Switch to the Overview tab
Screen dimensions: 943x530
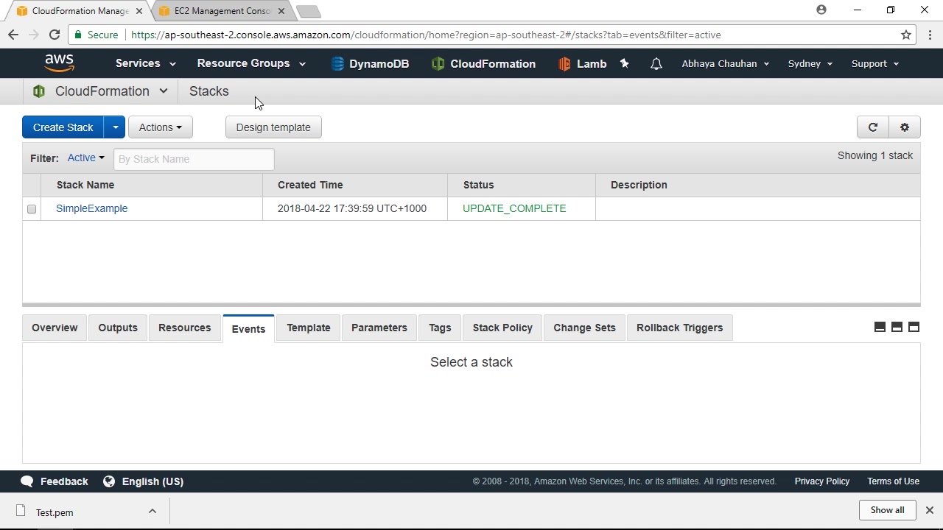55,328
